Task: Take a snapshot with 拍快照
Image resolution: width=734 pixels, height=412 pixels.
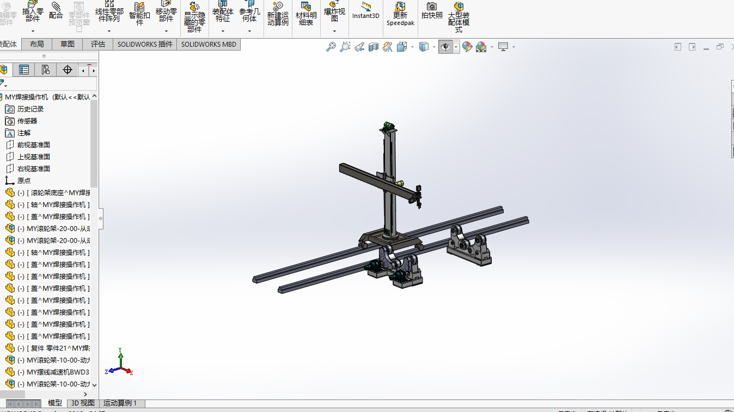Action: 432,10
